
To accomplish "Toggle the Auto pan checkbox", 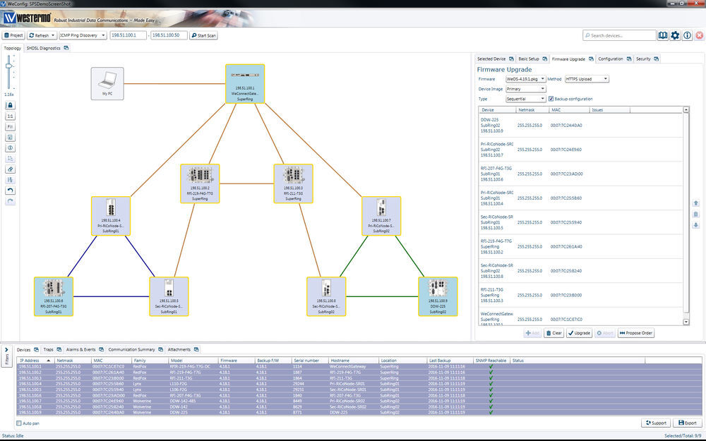I will (x=19, y=422).
